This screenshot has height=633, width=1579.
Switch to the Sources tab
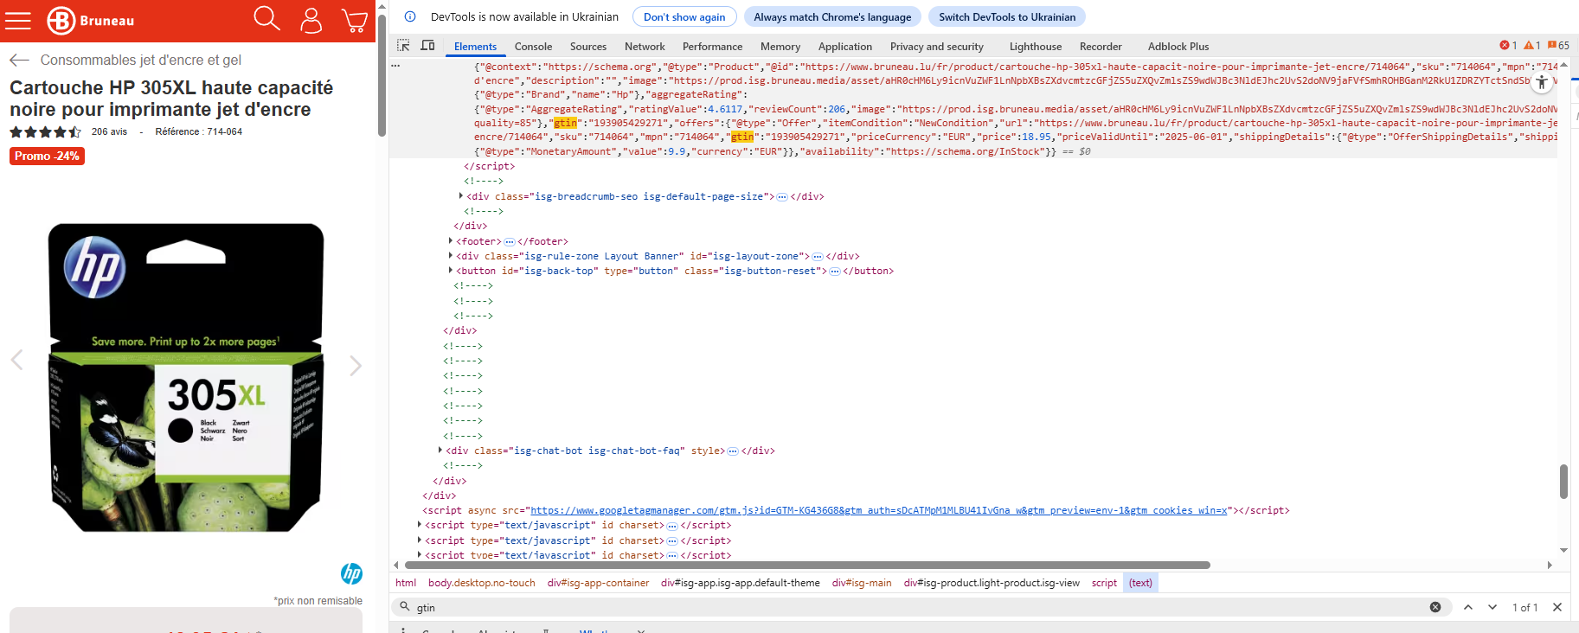[588, 47]
